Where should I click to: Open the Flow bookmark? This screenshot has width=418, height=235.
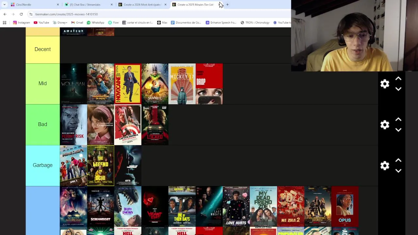coord(113,23)
